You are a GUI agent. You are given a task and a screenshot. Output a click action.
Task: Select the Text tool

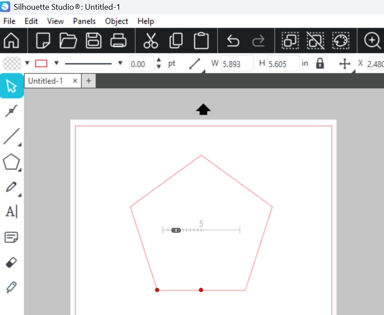pyautogui.click(x=11, y=212)
